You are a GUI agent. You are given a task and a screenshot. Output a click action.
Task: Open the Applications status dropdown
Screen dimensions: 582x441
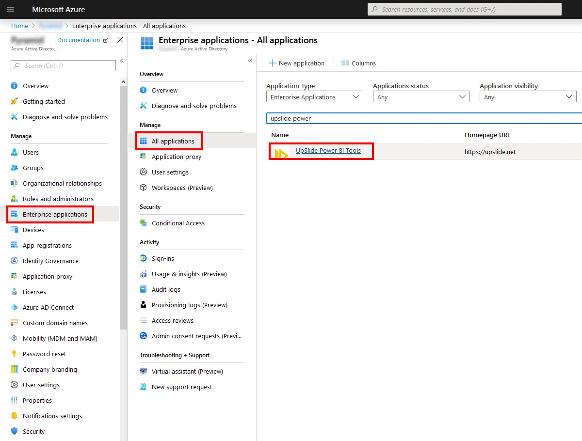[x=421, y=97]
